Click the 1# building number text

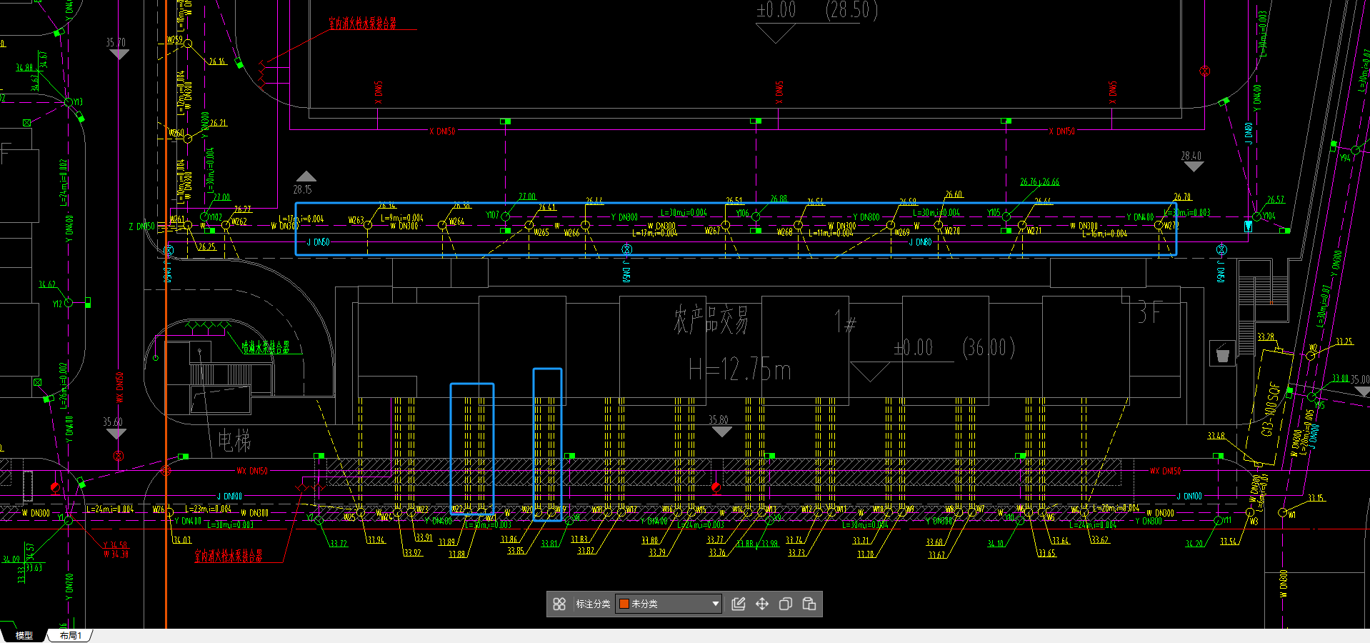(x=845, y=321)
